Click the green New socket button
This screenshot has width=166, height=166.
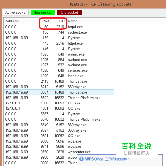[x=42, y=12]
